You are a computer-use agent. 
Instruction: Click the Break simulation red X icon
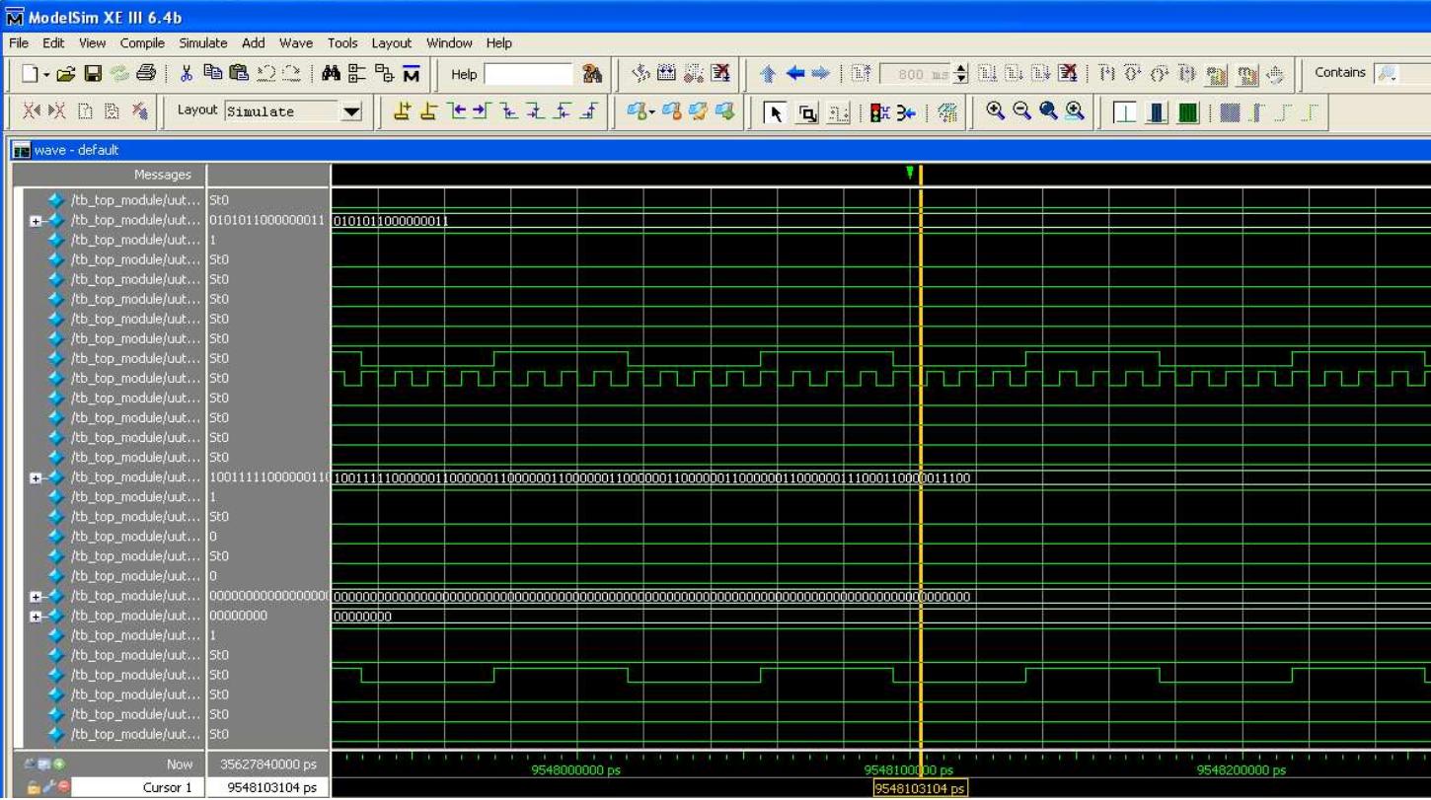[1068, 74]
